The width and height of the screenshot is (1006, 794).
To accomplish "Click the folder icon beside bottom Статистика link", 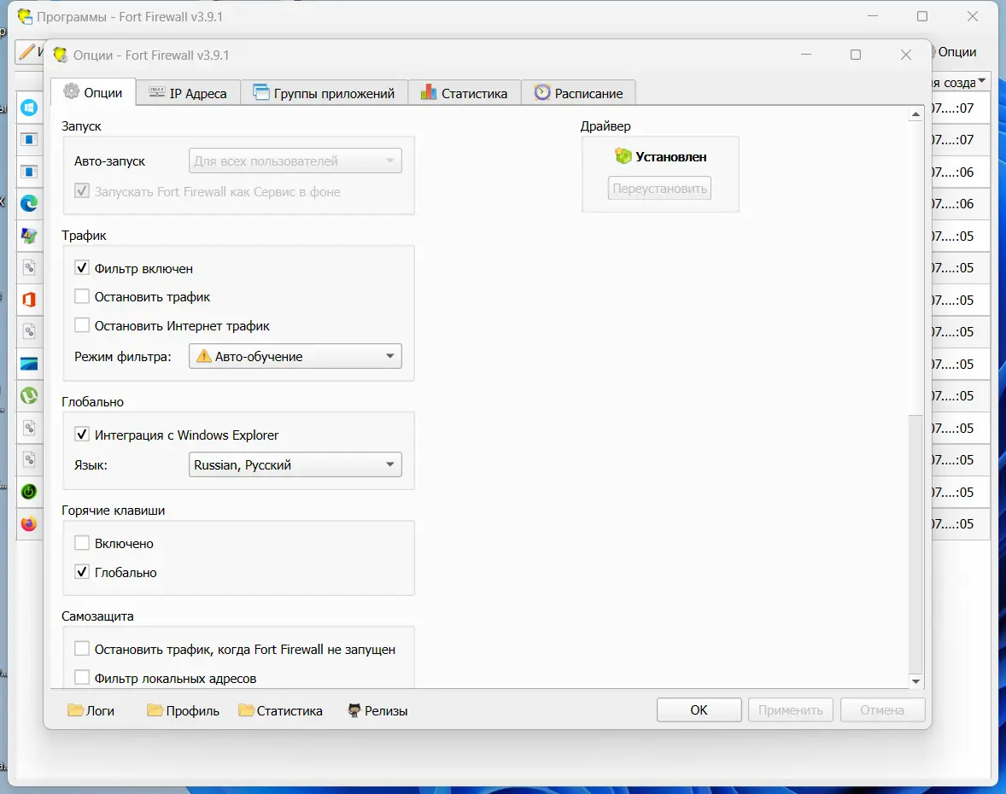I will tap(246, 710).
